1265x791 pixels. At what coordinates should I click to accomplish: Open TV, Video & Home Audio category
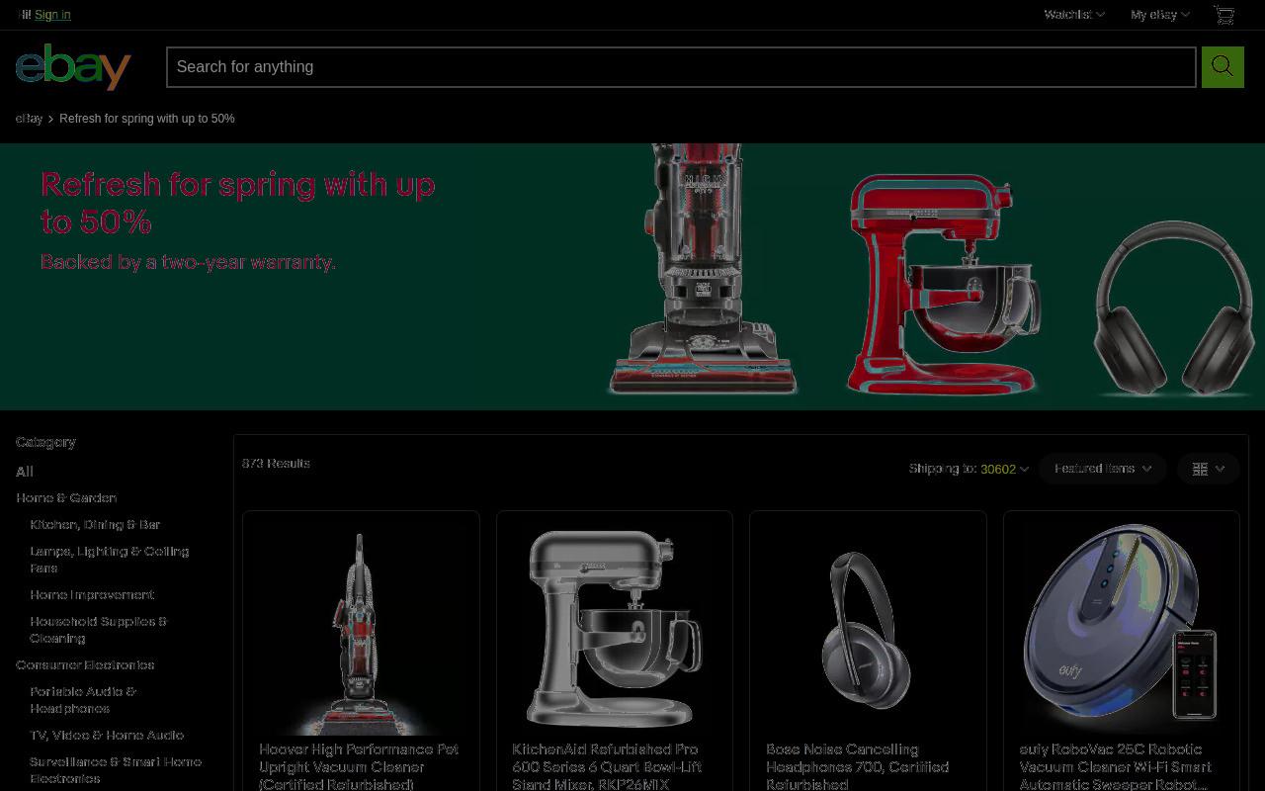pyautogui.click(x=107, y=736)
